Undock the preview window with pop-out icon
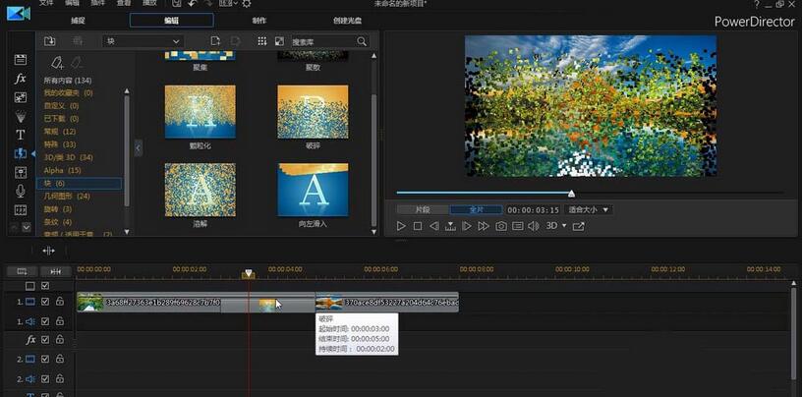Viewport: 803px width, 397px height. point(578,226)
